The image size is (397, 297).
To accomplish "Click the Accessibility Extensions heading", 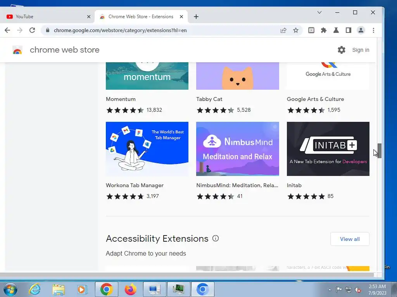I will point(157,238).
